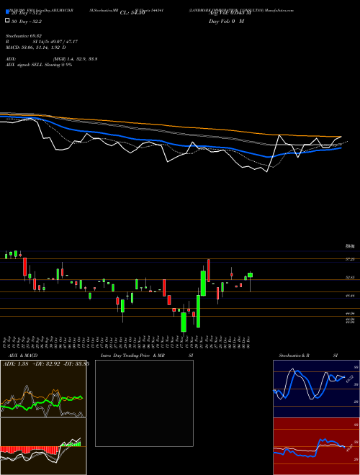Click the empty Intra Day Trading Price chart box
The height and width of the screenshot is (475, 360).
click(144, 403)
